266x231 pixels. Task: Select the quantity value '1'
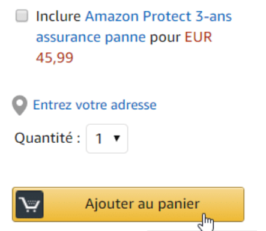pos(99,139)
